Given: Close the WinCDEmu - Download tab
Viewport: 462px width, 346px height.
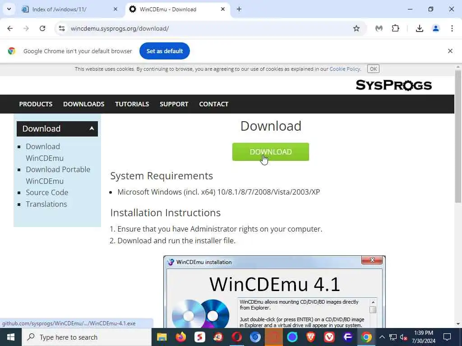Looking at the screenshot, I should (x=223, y=9).
